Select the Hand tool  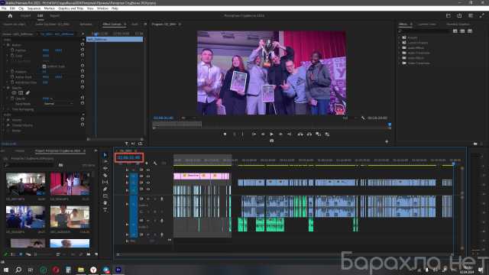(105, 202)
